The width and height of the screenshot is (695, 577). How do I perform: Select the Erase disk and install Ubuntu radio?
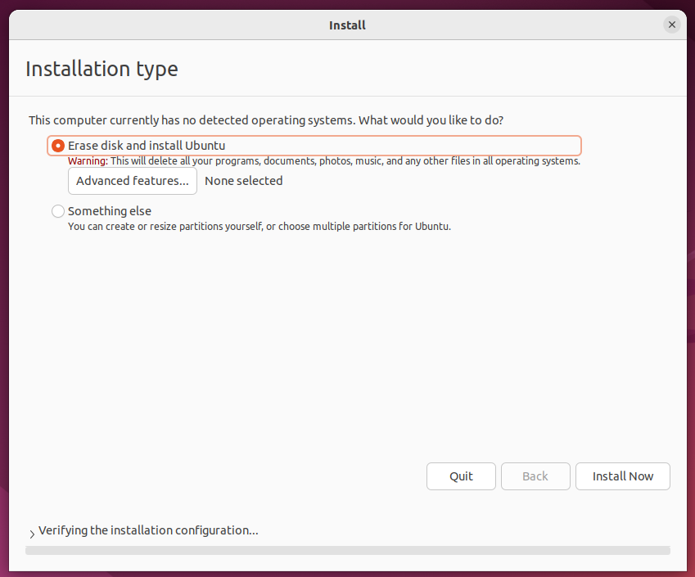(x=58, y=146)
